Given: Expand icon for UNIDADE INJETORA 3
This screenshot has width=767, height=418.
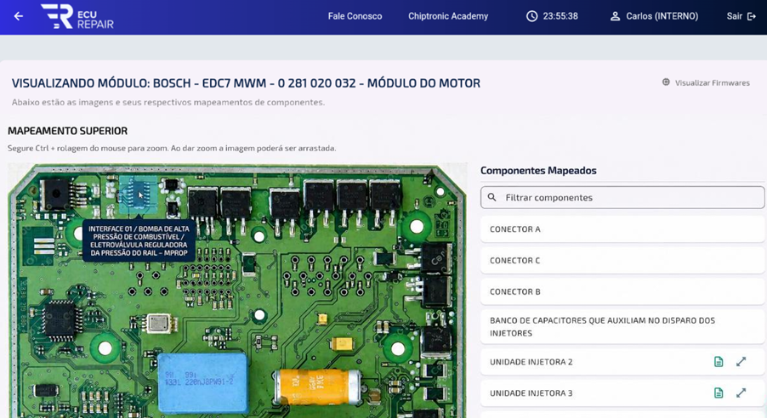Looking at the screenshot, I should pyautogui.click(x=741, y=393).
